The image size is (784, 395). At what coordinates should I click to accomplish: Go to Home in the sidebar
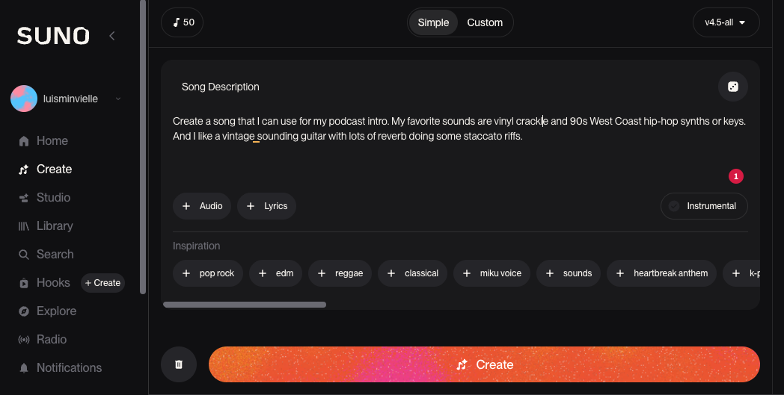pyautogui.click(x=52, y=141)
